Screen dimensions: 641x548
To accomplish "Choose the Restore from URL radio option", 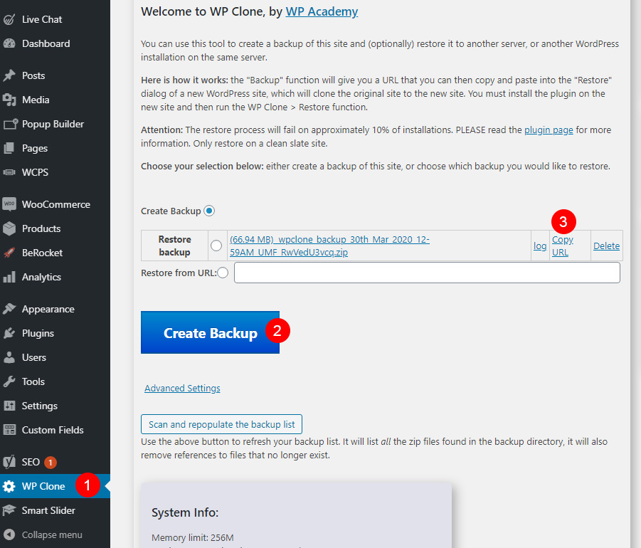I will coord(223,273).
